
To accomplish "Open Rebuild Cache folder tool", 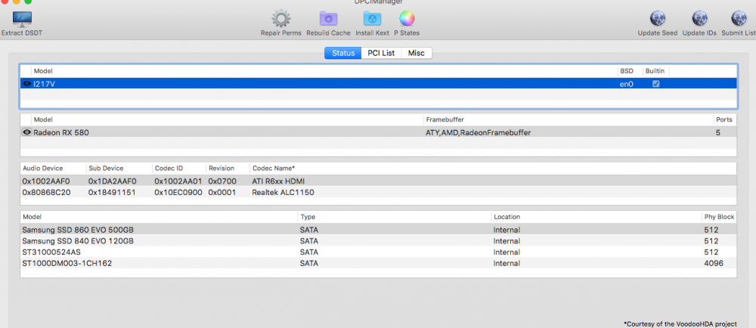I will (328, 19).
